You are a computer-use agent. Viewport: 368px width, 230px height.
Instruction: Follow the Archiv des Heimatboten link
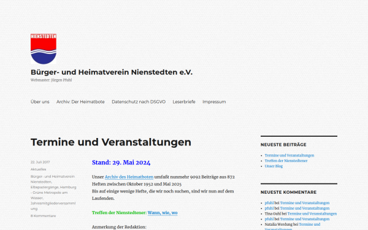pyautogui.click(x=129, y=177)
